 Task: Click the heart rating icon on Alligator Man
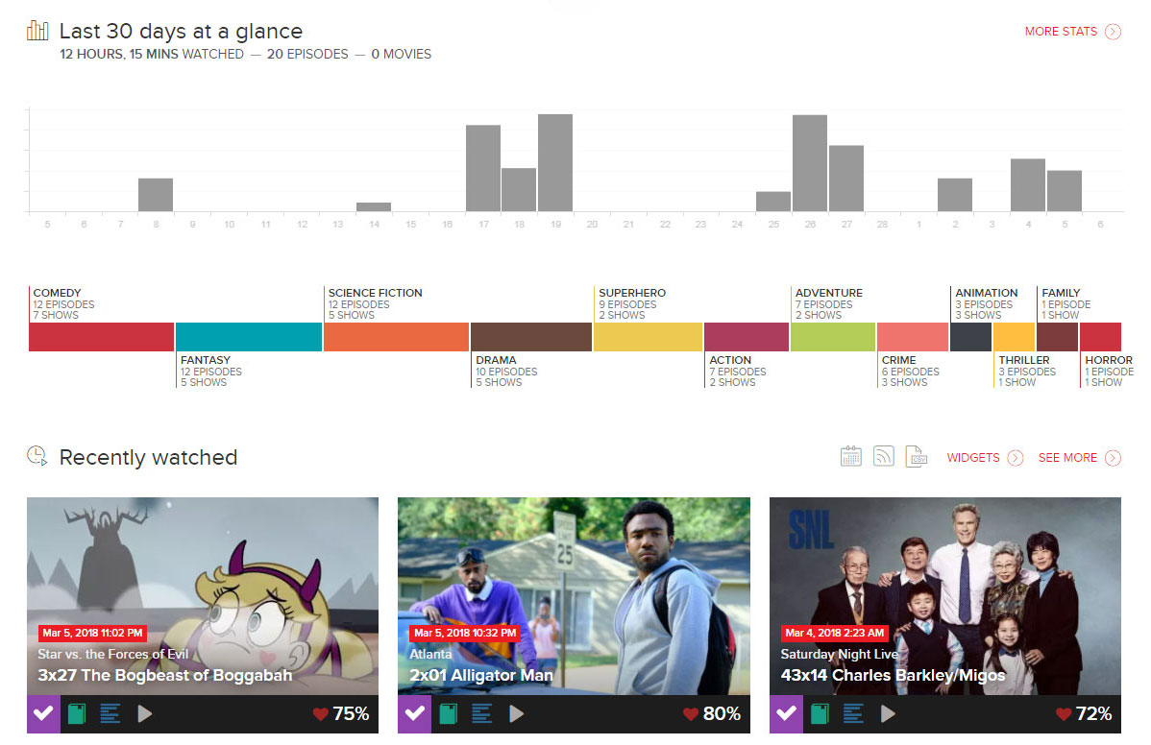690,714
